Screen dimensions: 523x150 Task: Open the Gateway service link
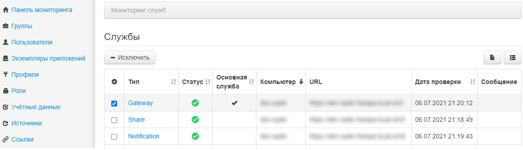tap(140, 103)
